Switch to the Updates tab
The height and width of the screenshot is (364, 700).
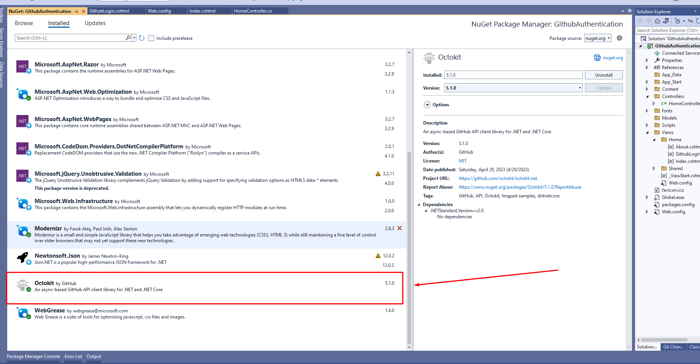tap(95, 23)
